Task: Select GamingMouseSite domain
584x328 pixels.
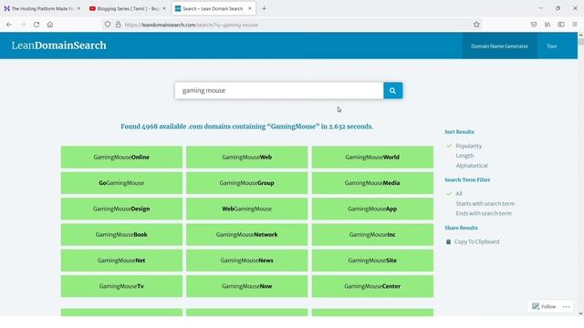Action: (x=372, y=261)
